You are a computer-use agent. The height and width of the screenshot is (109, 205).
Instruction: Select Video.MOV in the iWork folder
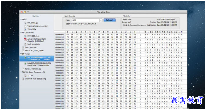[32, 29]
